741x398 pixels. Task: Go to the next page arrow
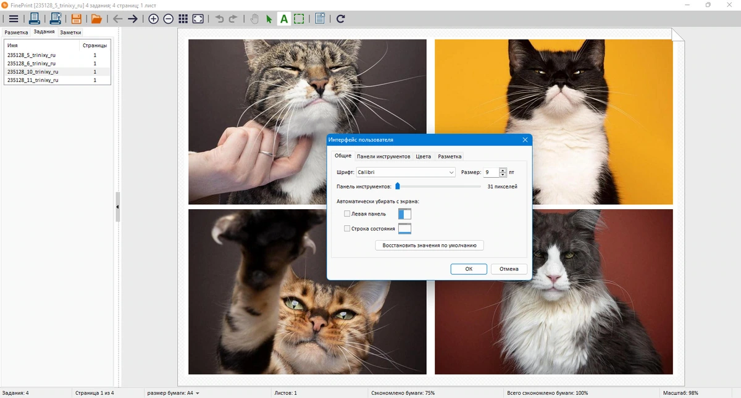pos(133,19)
